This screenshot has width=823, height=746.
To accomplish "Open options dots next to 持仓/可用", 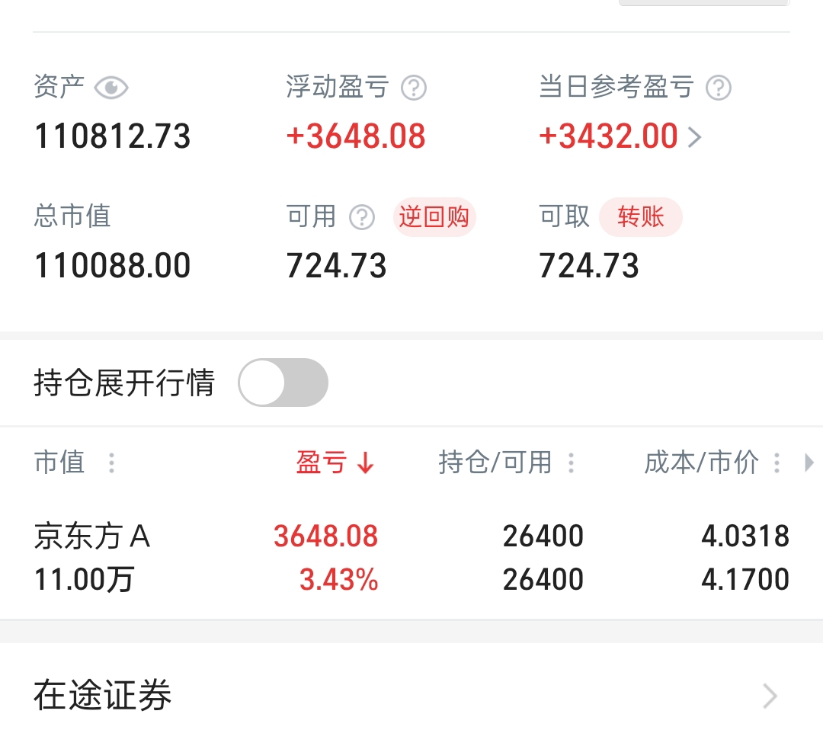I will [572, 463].
